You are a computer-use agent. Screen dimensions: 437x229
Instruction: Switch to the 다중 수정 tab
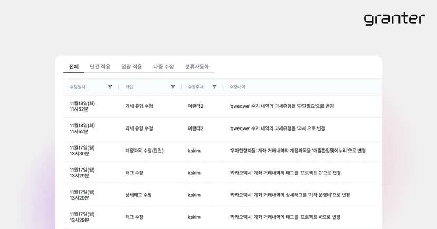tap(164, 67)
